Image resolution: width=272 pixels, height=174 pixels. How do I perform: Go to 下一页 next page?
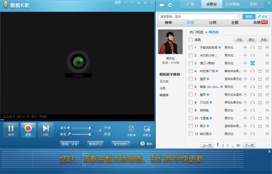pos(249,145)
